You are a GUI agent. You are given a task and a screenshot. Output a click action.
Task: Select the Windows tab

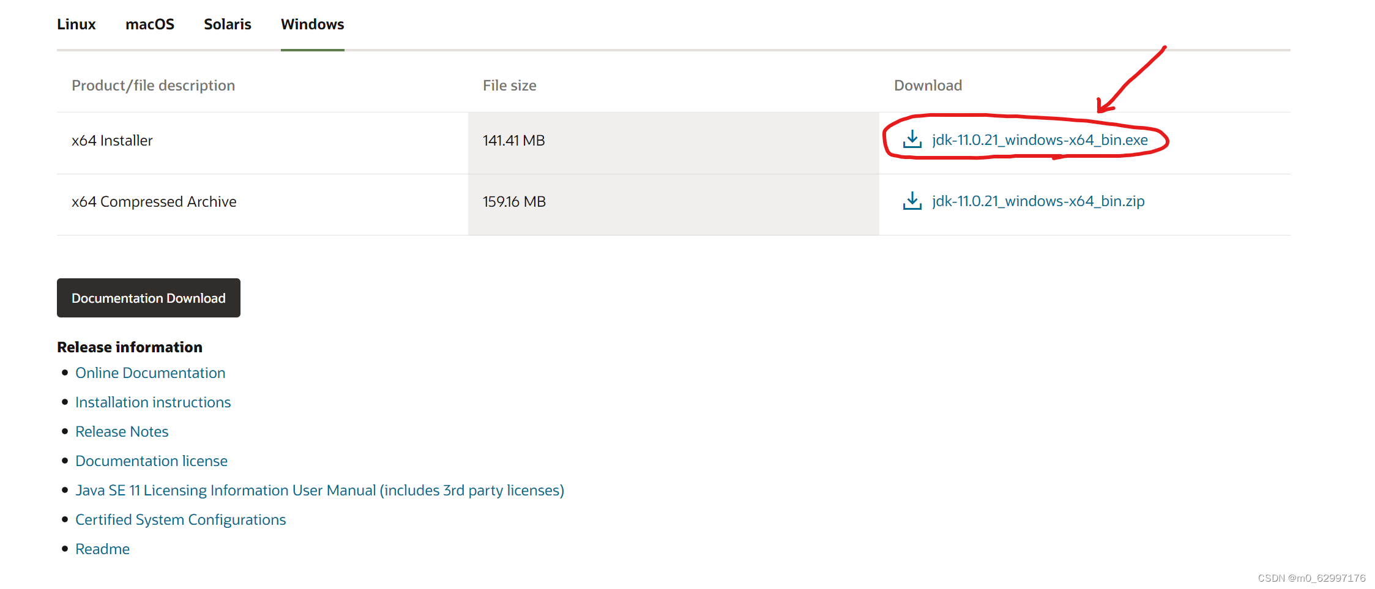pyautogui.click(x=312, y=24)
